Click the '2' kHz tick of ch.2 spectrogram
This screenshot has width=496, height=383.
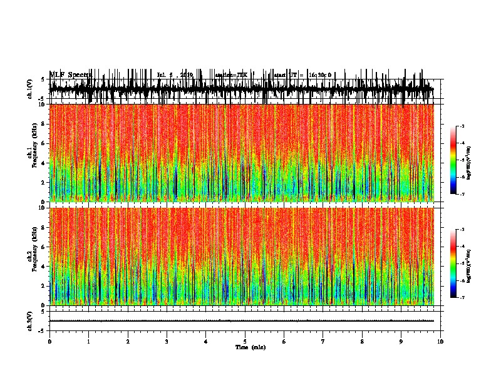44,286
